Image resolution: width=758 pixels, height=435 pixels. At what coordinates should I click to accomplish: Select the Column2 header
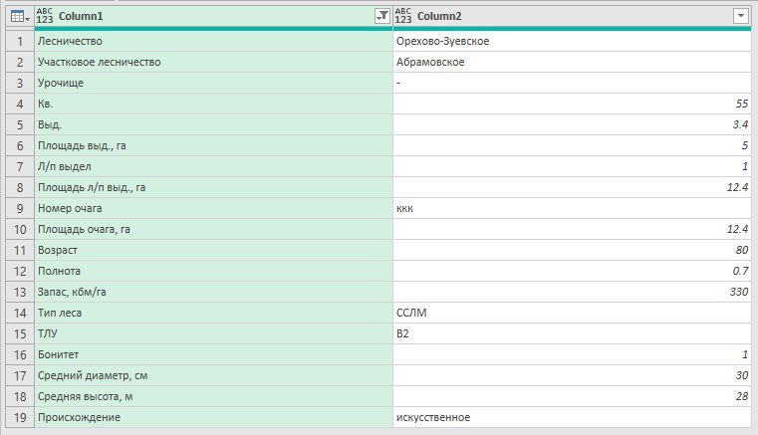tap(573, 16)
